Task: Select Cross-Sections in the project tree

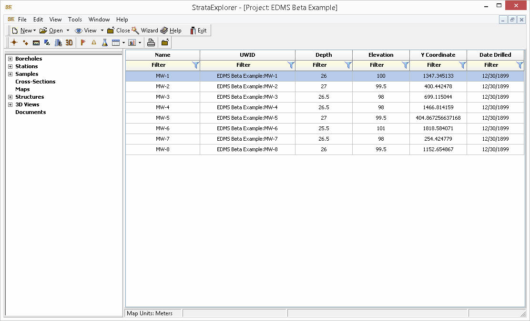Action: coord(35,82)
